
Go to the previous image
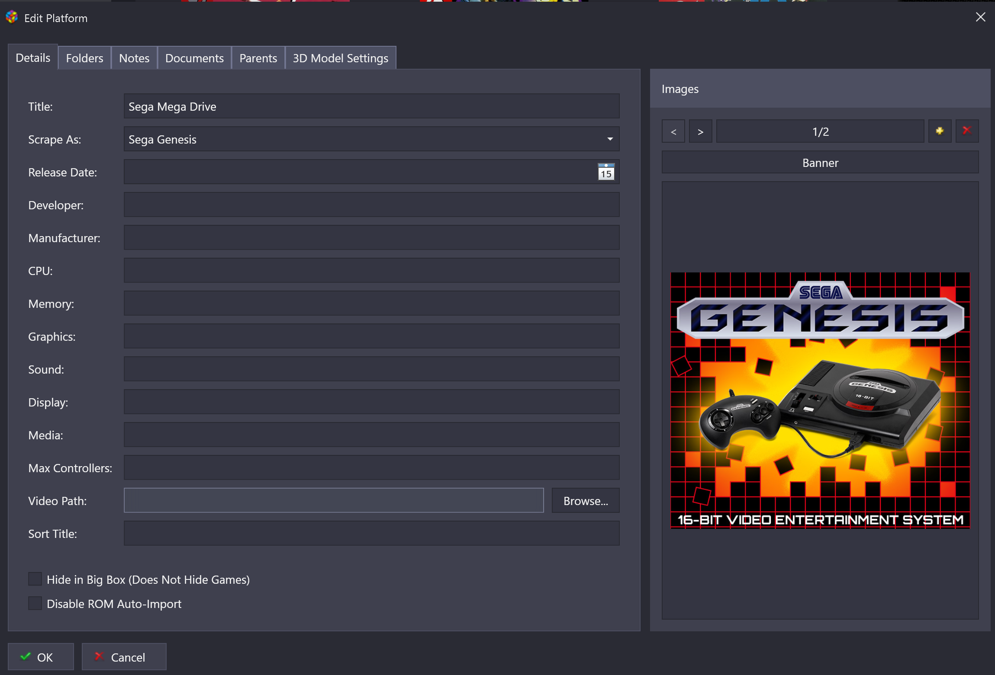(673, 131)
